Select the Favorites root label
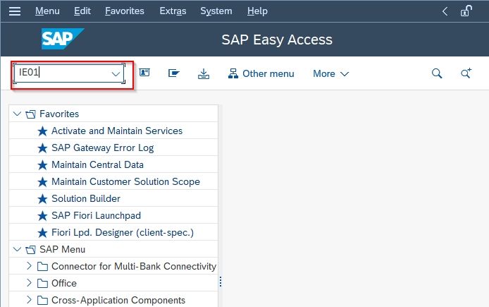Image resolution: width=489 pixels, height=307 pixels. click(59, 114)
